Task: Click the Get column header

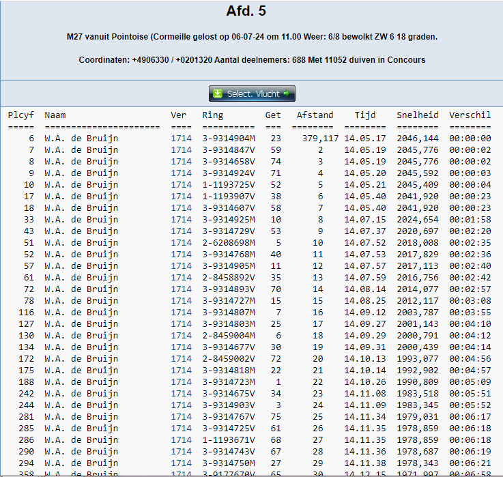Action: [x=273, y=115]
